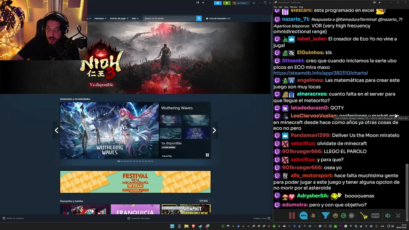This screenshot has width=409, height=230.
Task: Click the blue megaphone announcements button
Action: point(218,3)
